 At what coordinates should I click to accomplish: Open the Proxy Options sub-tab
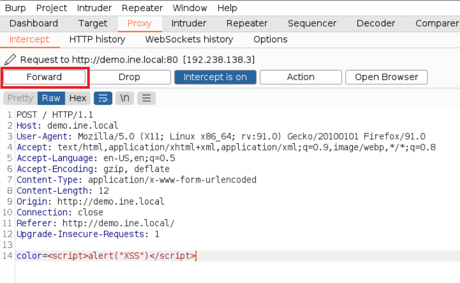270,39
